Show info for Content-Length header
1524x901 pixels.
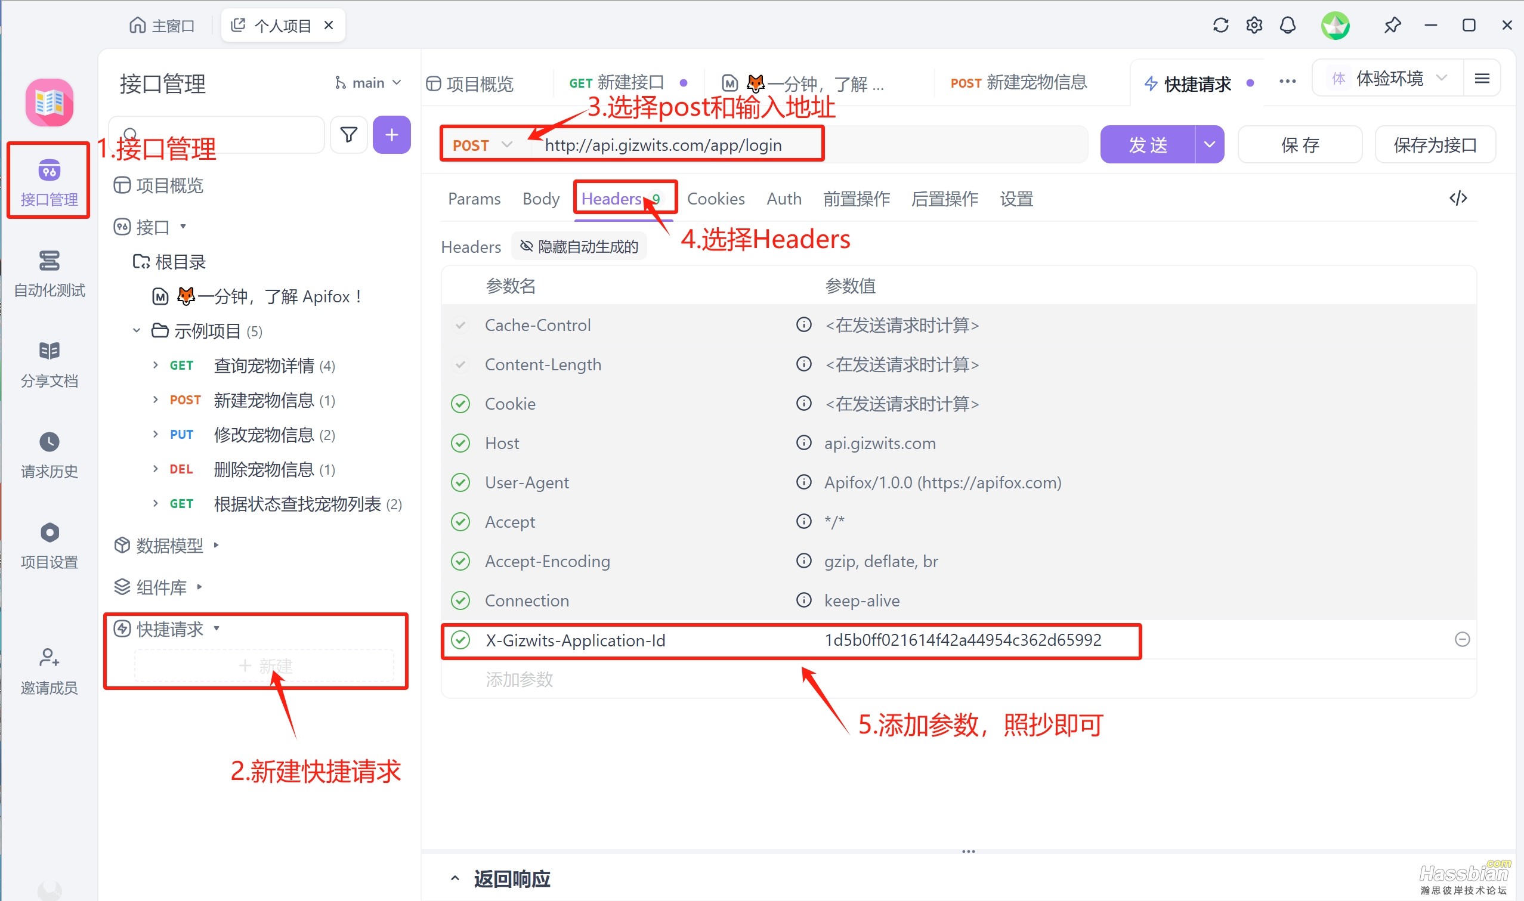[803, 364]
